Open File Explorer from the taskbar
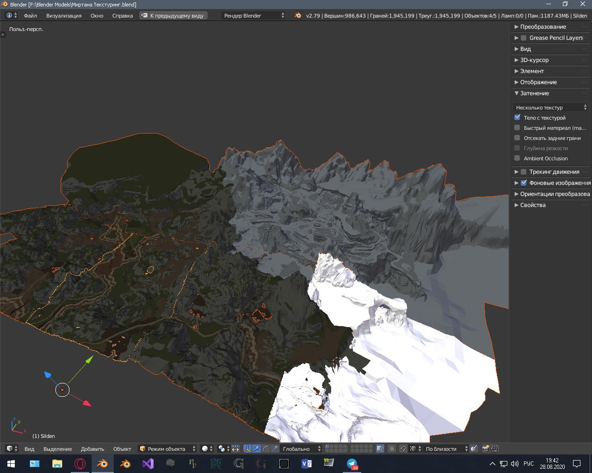 57,463
